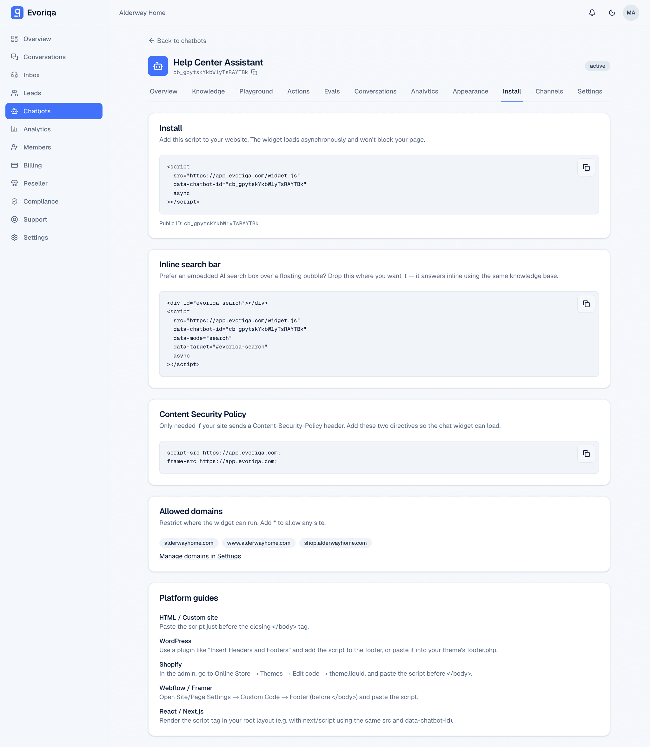Image resolution: width=650 pixels, height=747 pixels.
Task: Click the Public ID text under Install script
Action: click(x=209, y=223)
